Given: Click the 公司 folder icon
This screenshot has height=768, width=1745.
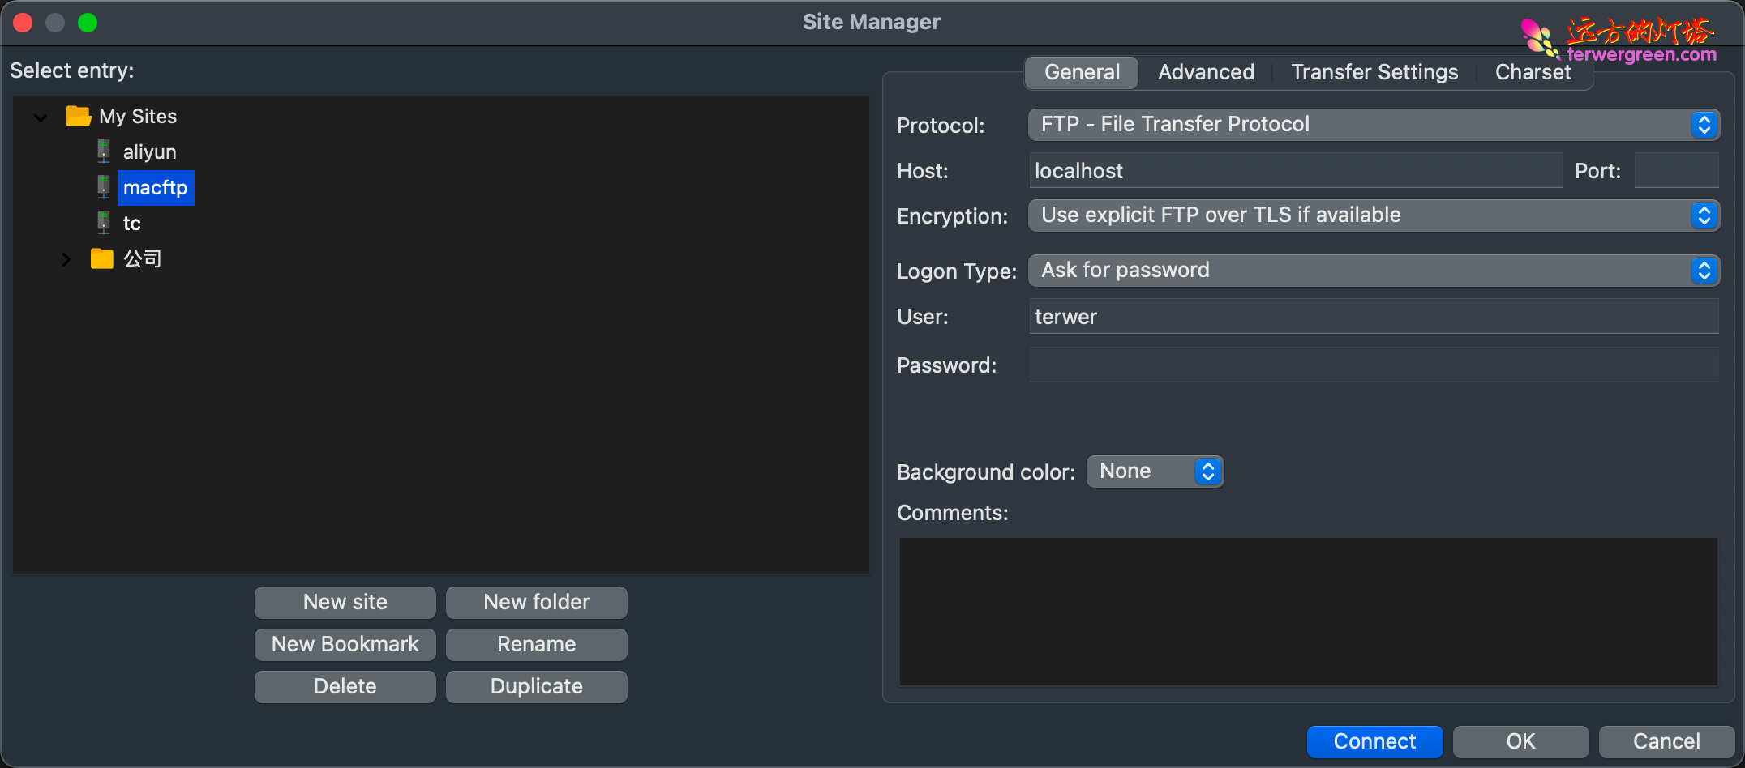Looking at the screenshot, I should pyautogui.click(x=101, y=258).
